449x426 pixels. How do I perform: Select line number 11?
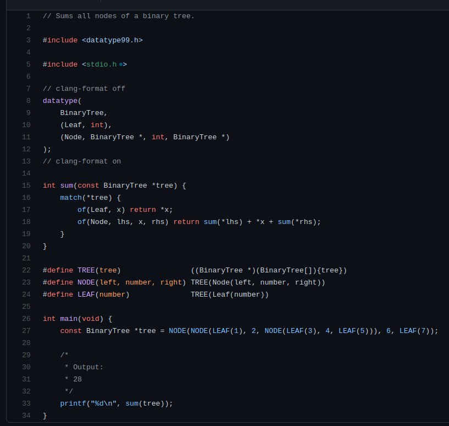[x=26, y=137]
